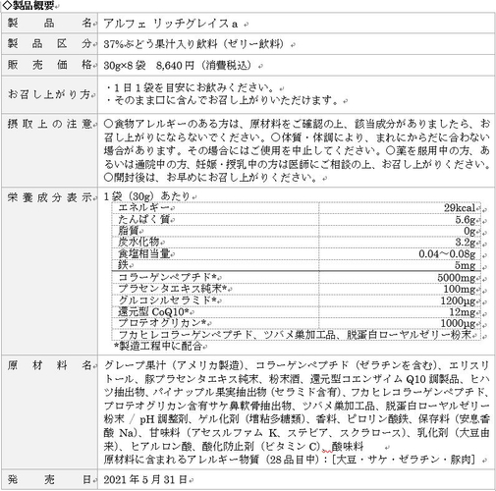Click the product name アルフェ リッチグレイスa
Viewport: 496px width, 491px height.
(x=171, y=24)
